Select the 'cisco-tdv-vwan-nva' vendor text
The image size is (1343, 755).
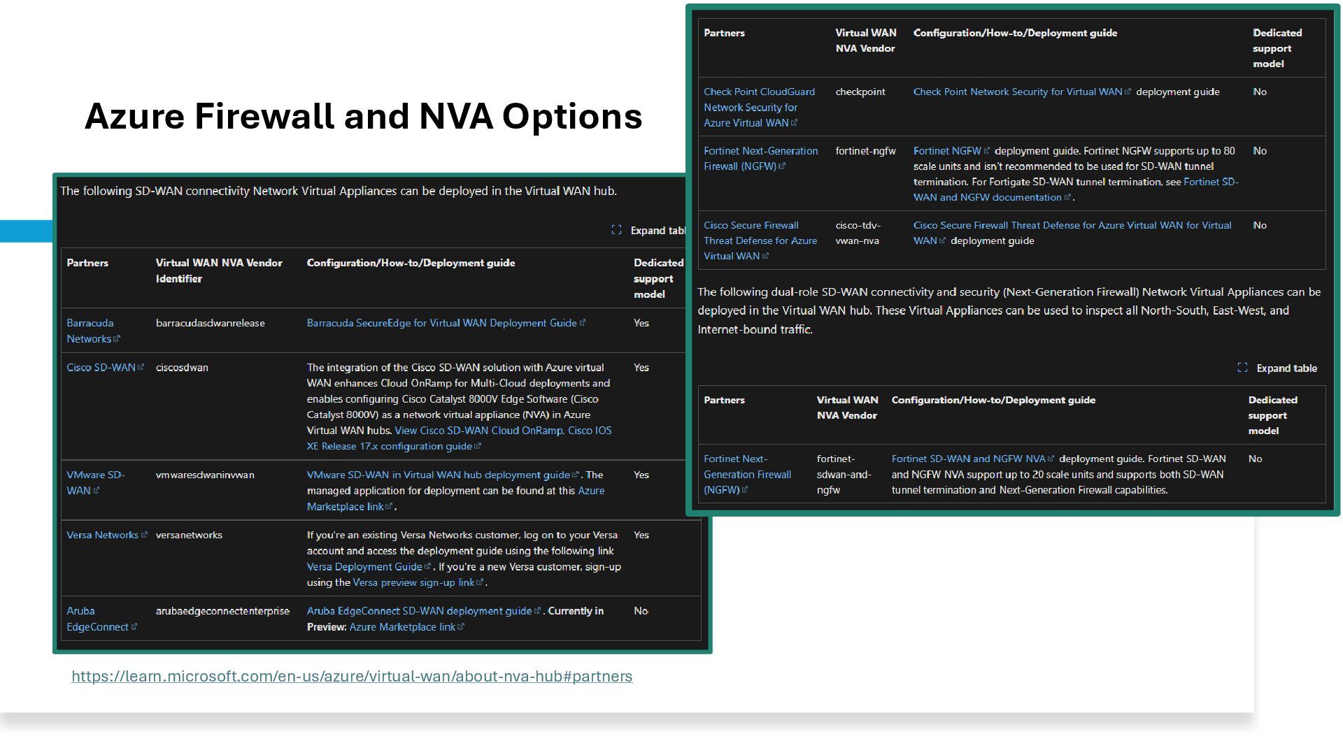point(858,233)
